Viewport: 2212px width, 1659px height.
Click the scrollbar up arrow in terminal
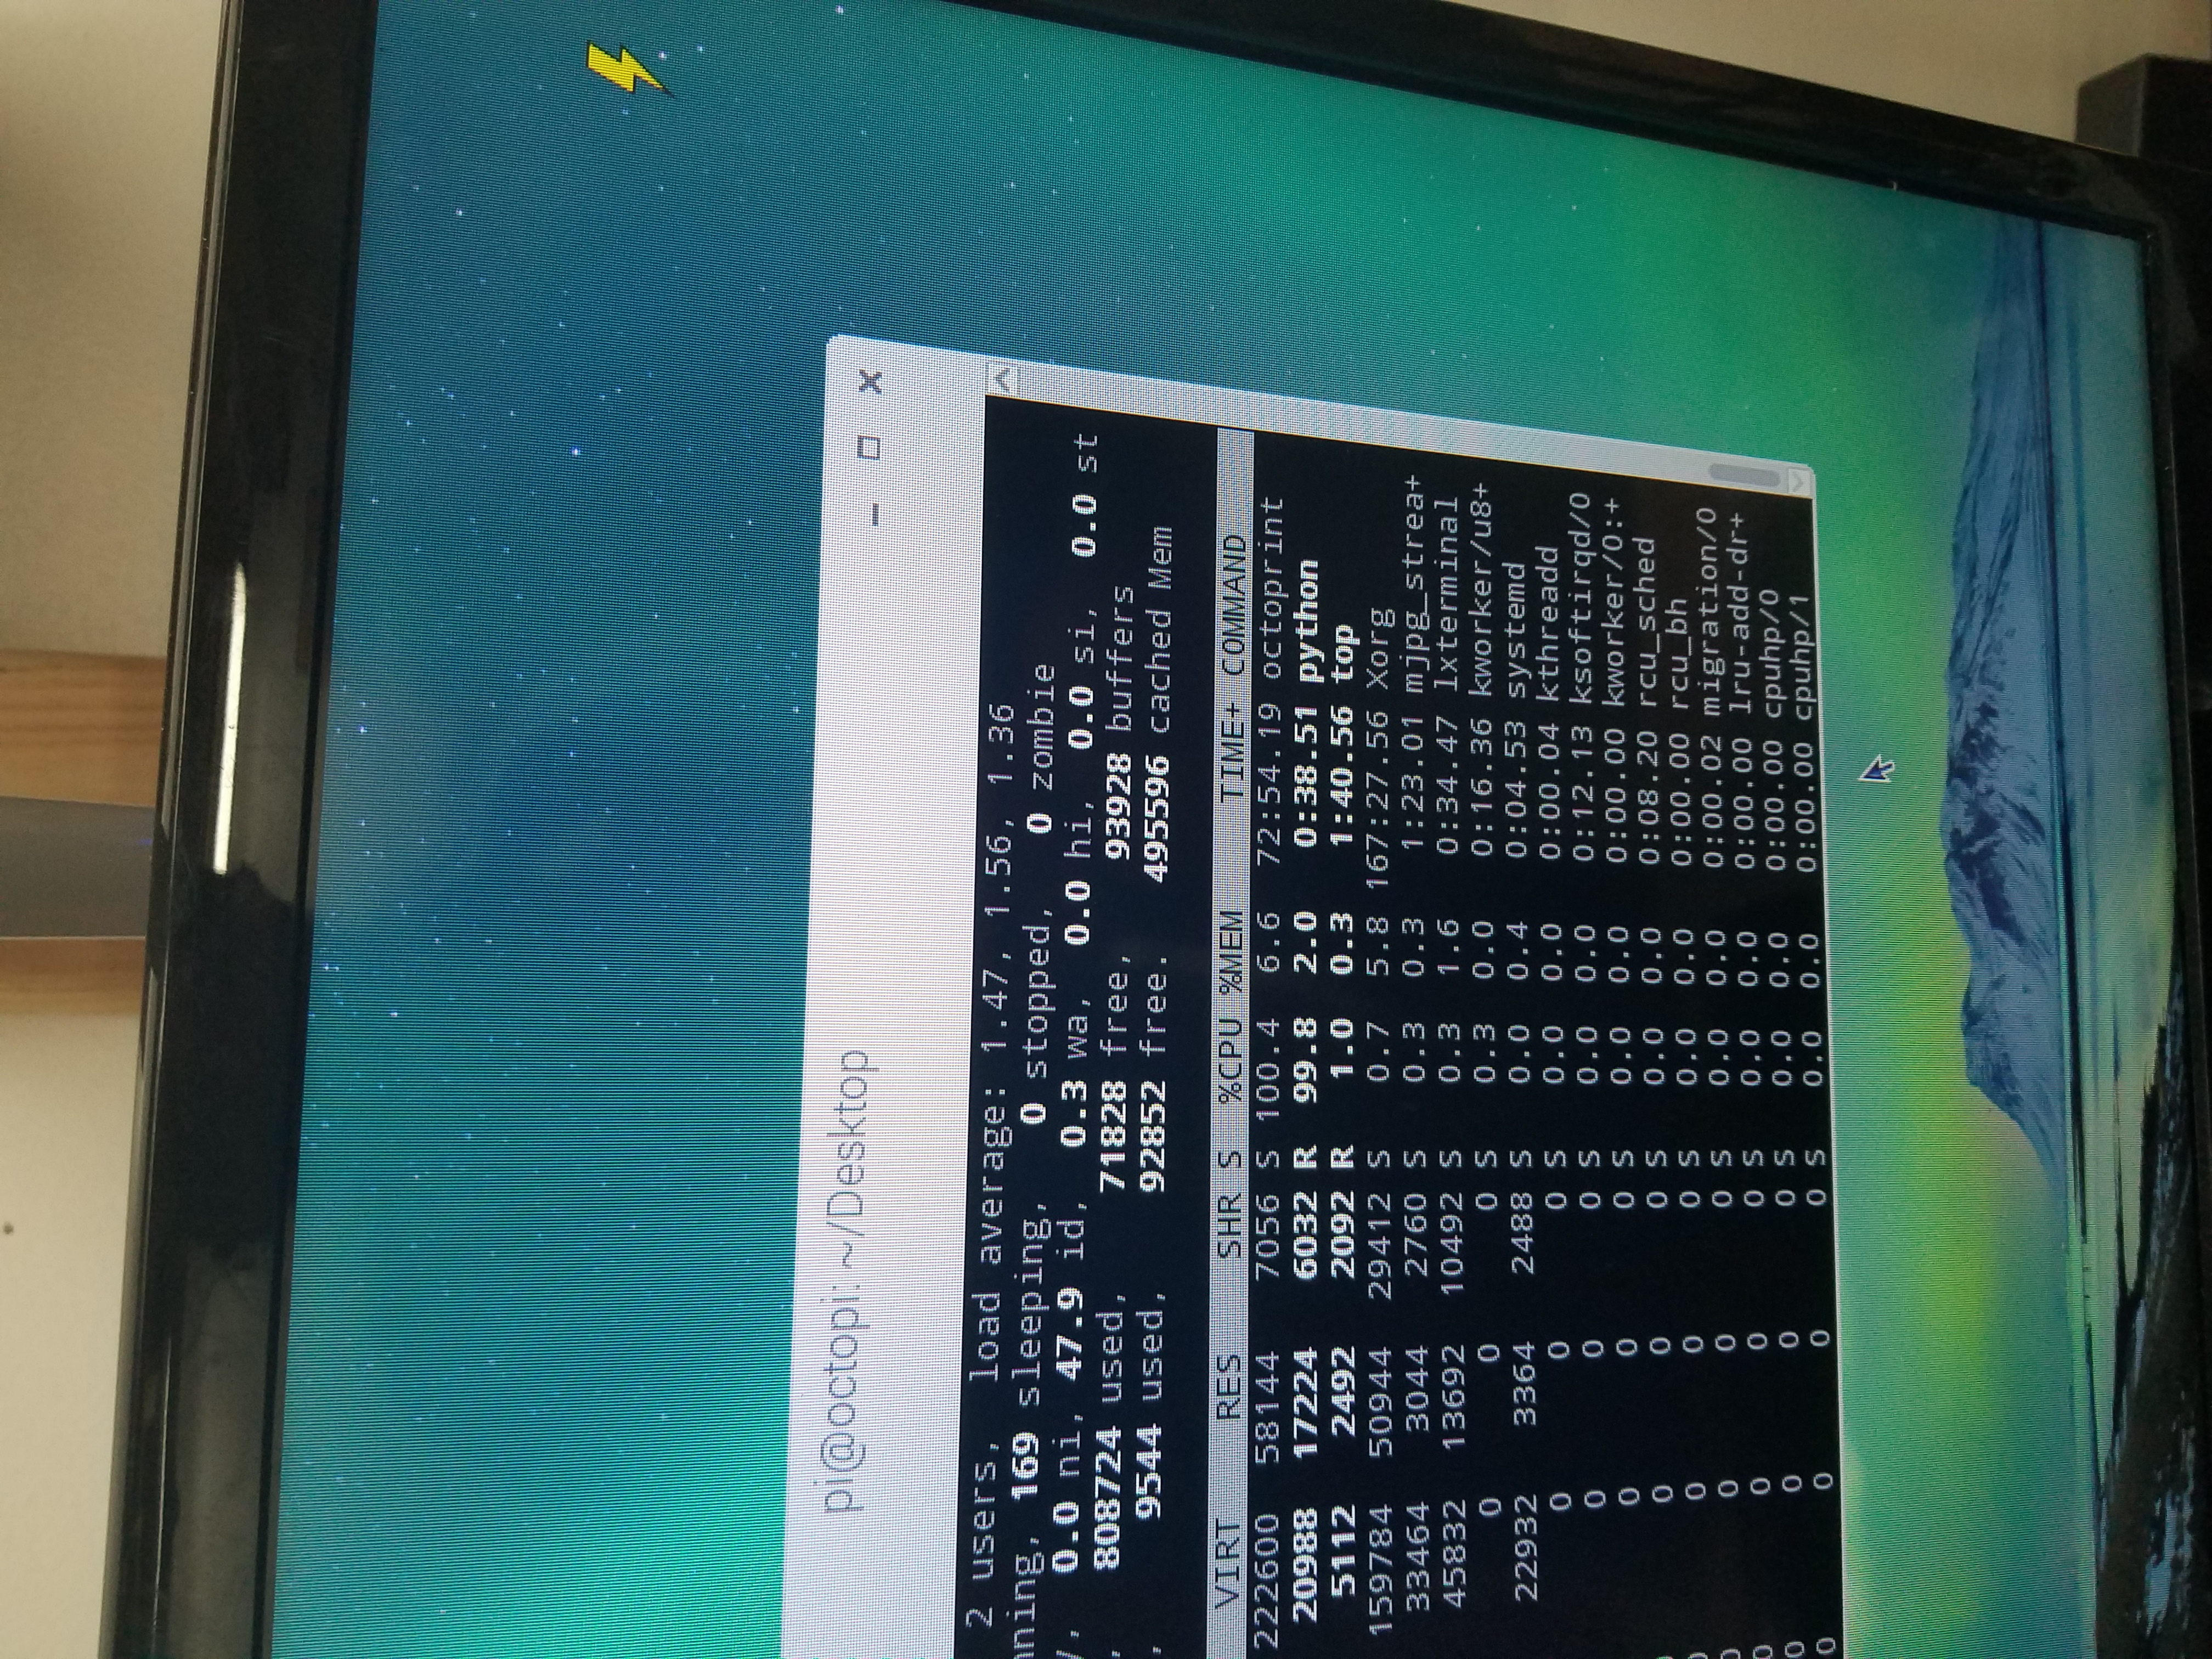(x=1003, y=379)
